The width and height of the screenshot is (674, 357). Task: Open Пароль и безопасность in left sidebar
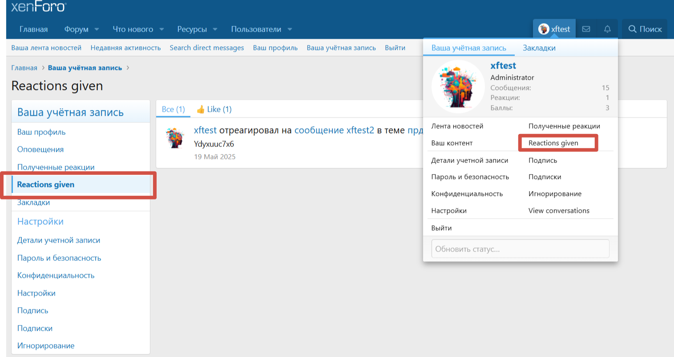59,258
